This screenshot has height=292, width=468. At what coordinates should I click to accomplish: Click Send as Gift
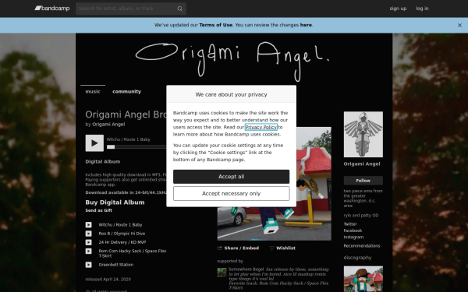pos(99,210)
